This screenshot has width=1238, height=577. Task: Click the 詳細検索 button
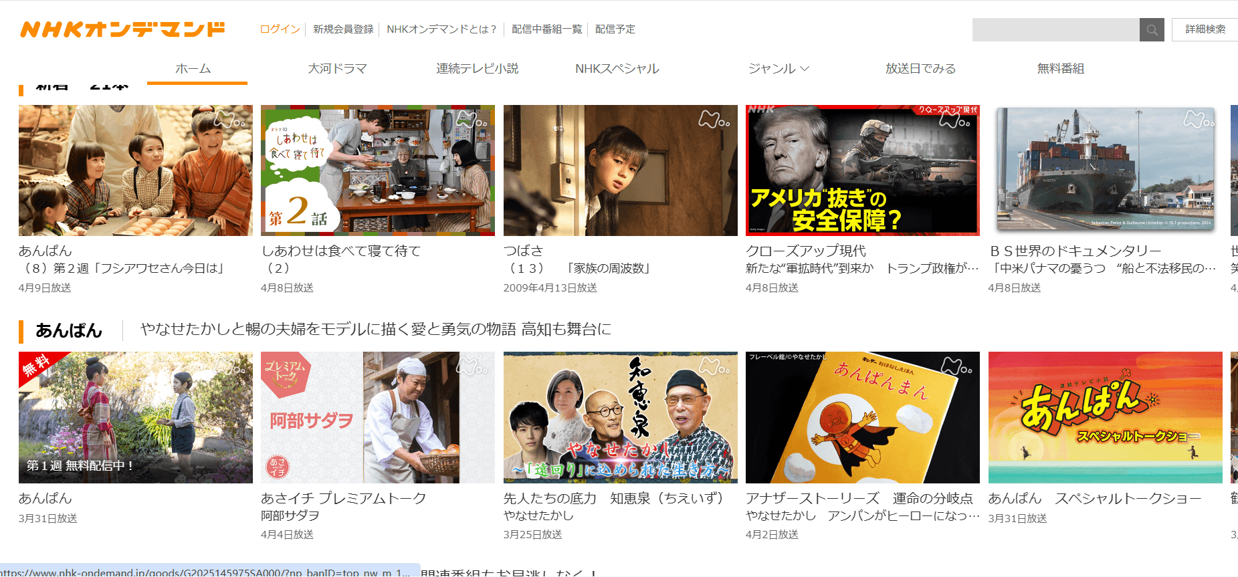(1205, 29)
